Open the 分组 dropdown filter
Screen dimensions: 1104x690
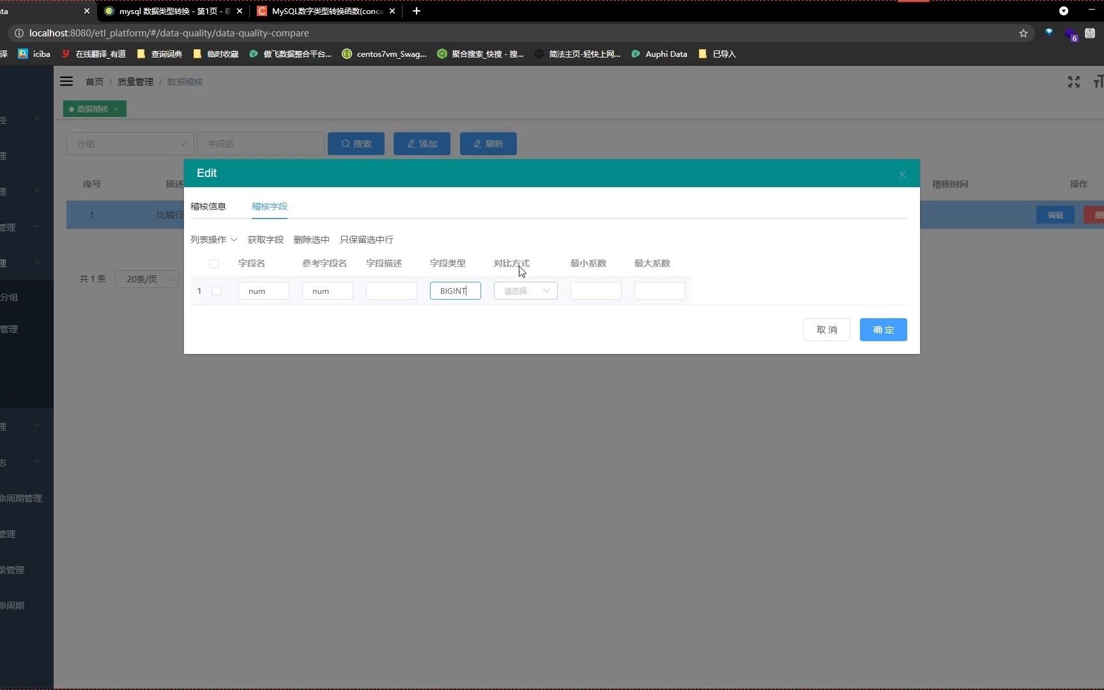click(x=130, y=144)
